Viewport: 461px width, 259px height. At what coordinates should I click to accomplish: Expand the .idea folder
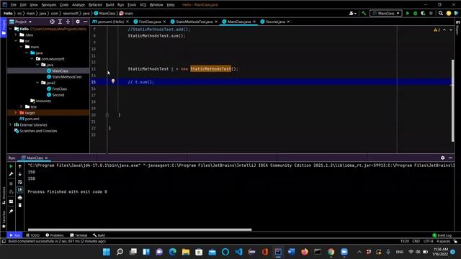[16, 35]
